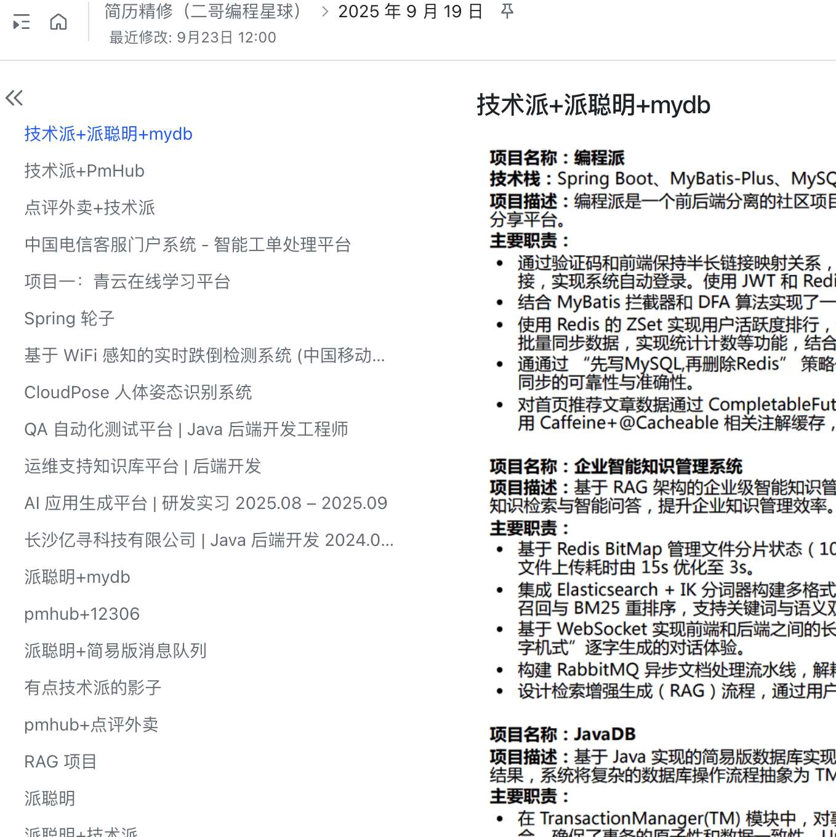Go to the home page icon
The width and height of the screenshot is (836, 837).
pyautogui.click(x=58, y=22)
